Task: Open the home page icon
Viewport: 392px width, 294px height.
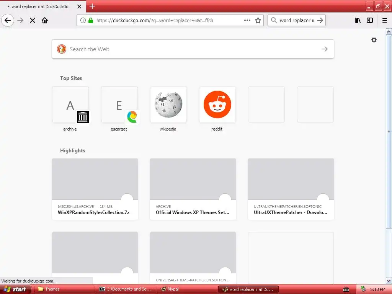Action: [45, 20]
